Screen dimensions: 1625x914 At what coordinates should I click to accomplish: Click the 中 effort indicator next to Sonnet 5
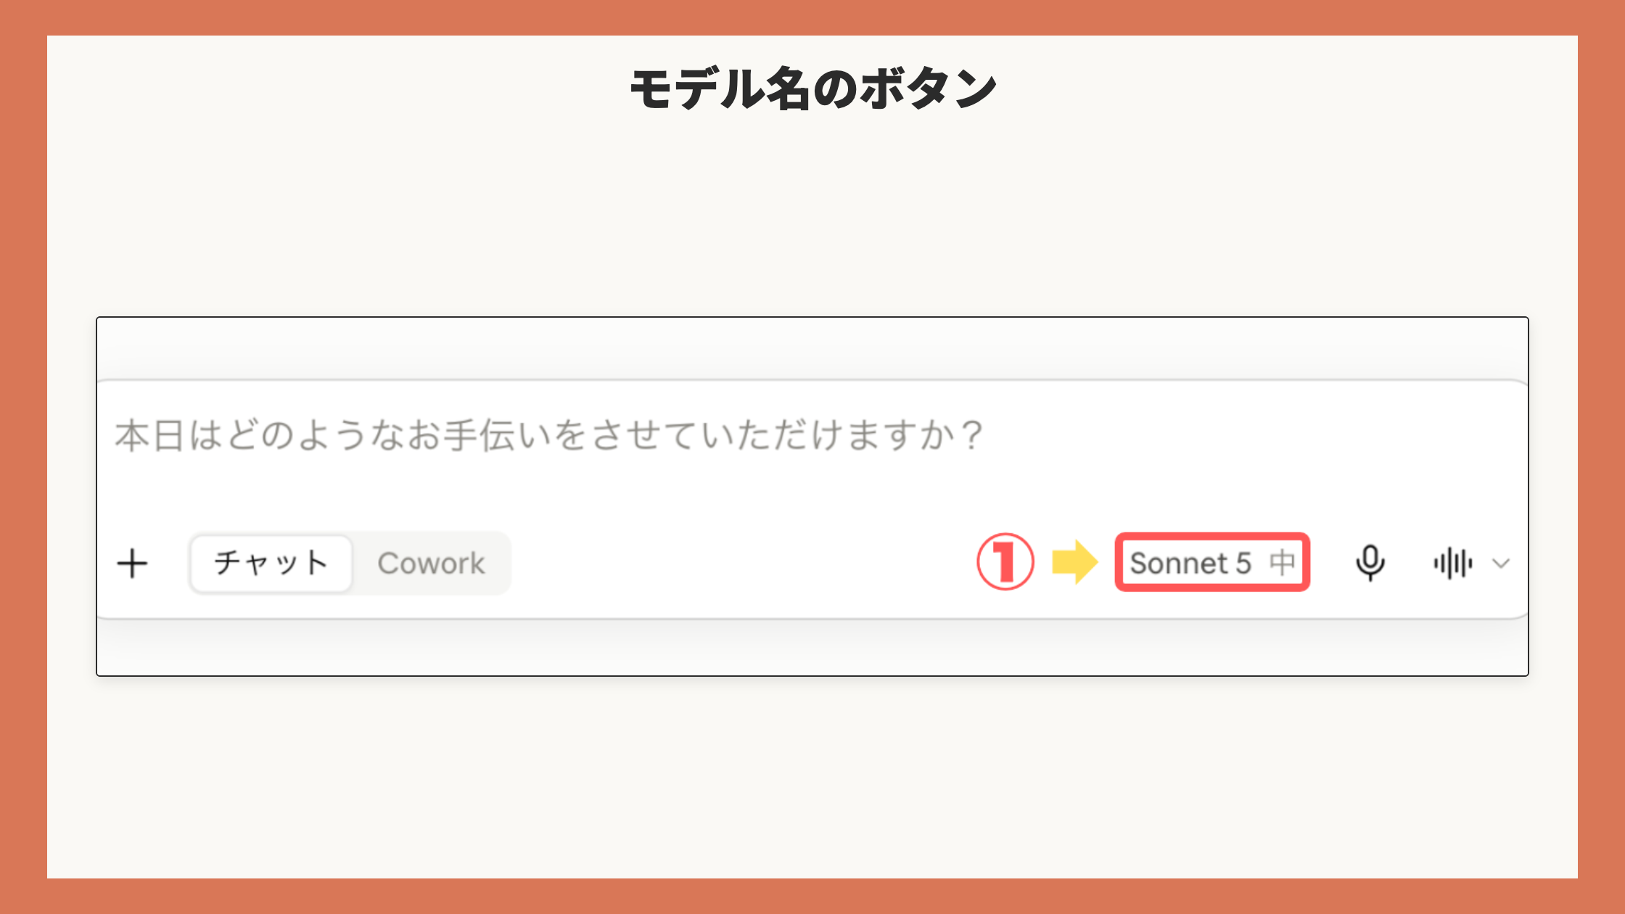click(x=1283, y=563)
